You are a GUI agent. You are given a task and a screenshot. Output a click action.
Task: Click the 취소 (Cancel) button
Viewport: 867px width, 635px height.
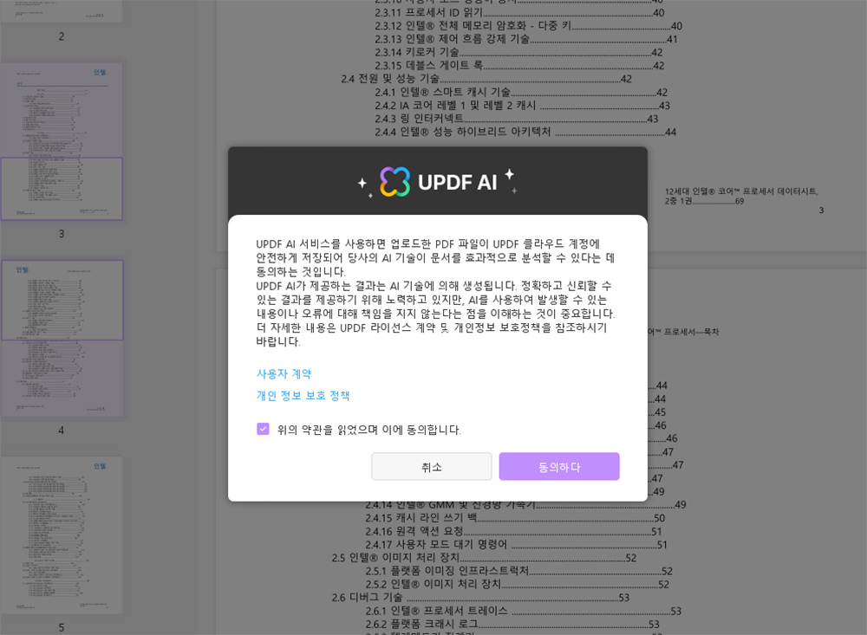coord(431,466)
